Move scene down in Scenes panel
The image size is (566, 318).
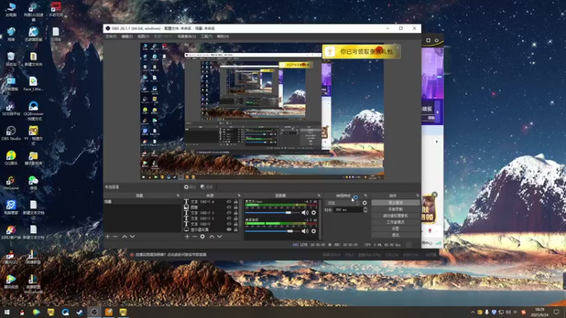pyautogui.click(x=132, y=237)
